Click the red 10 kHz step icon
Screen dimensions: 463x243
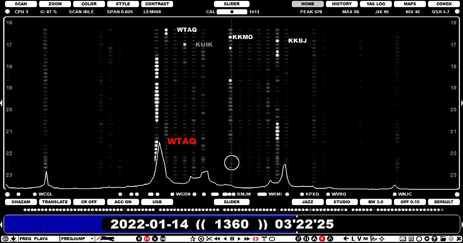tap(146, 238)
